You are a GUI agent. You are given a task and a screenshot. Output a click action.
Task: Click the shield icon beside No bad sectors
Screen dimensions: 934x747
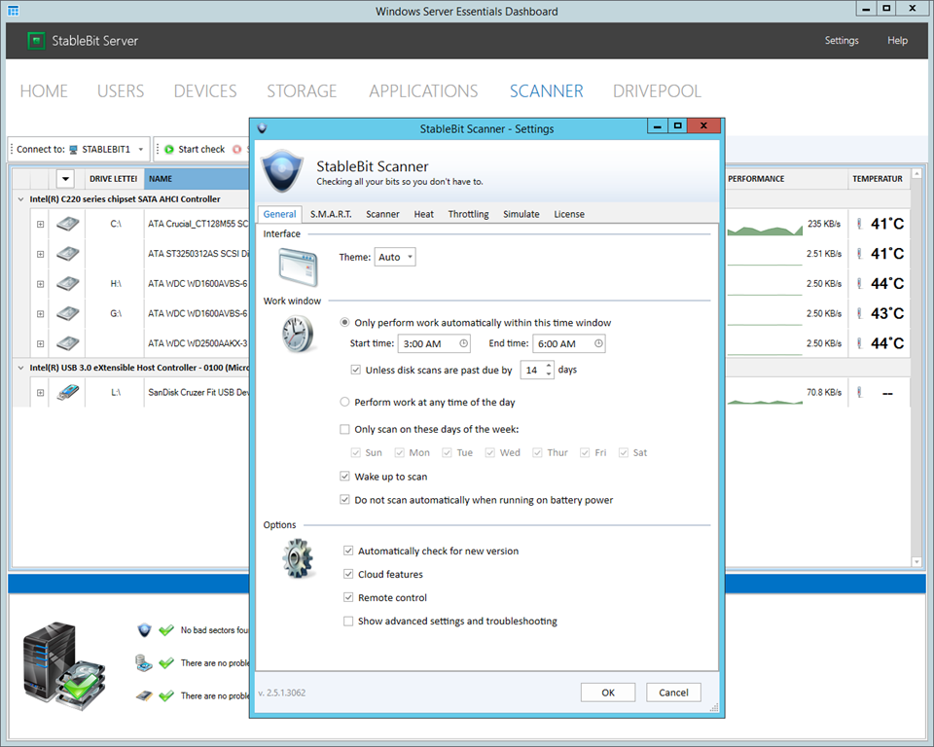point(144,630)
